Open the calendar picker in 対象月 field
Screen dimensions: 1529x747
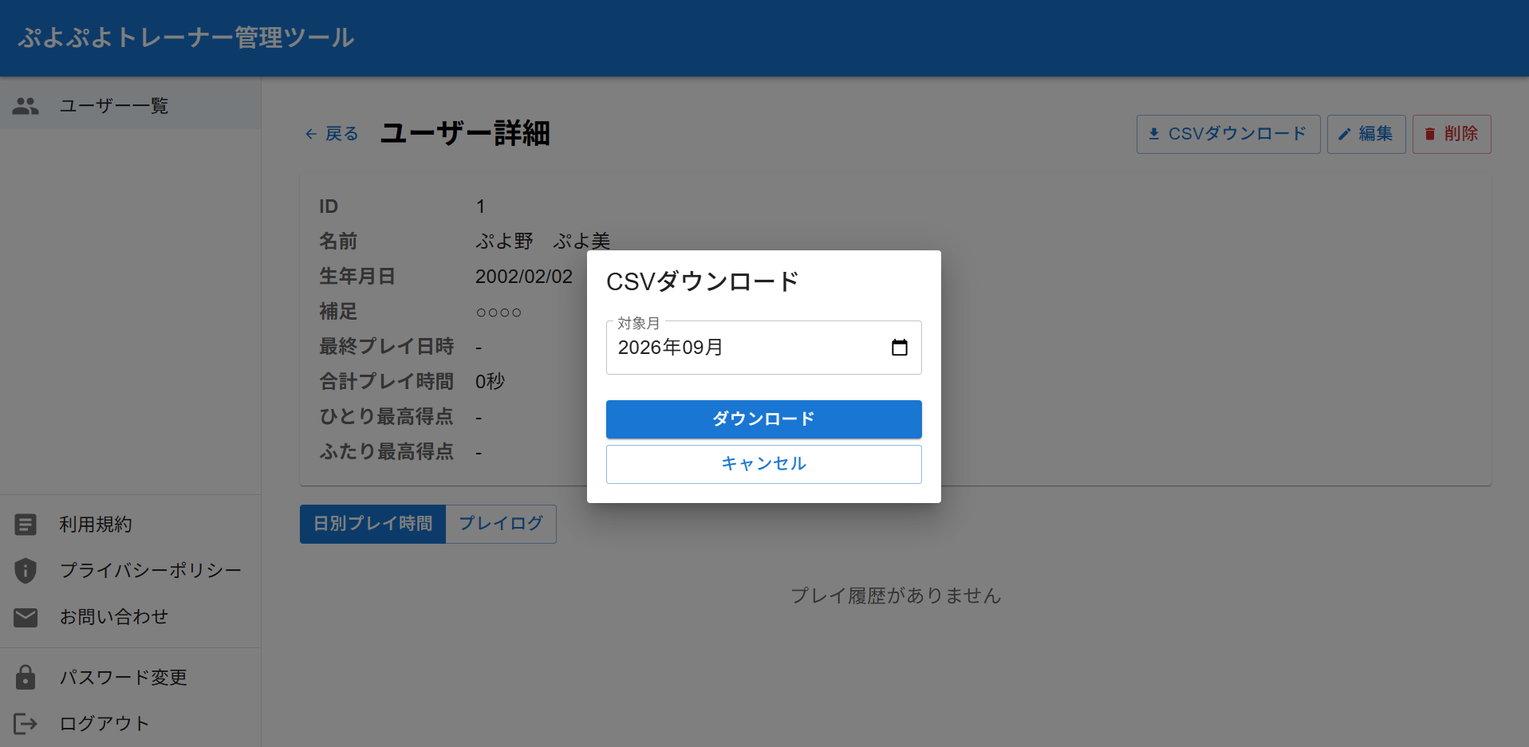(x=899, y=348)
